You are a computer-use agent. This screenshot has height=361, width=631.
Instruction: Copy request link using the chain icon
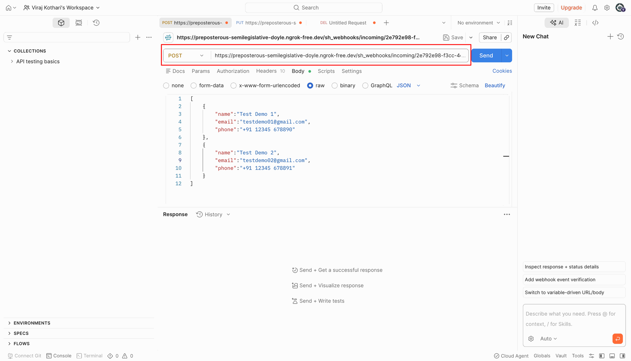[506, 37]
